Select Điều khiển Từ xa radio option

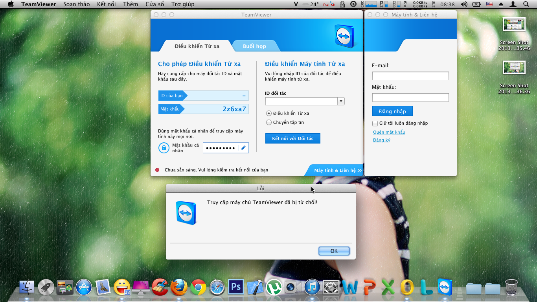pos(269,113)
